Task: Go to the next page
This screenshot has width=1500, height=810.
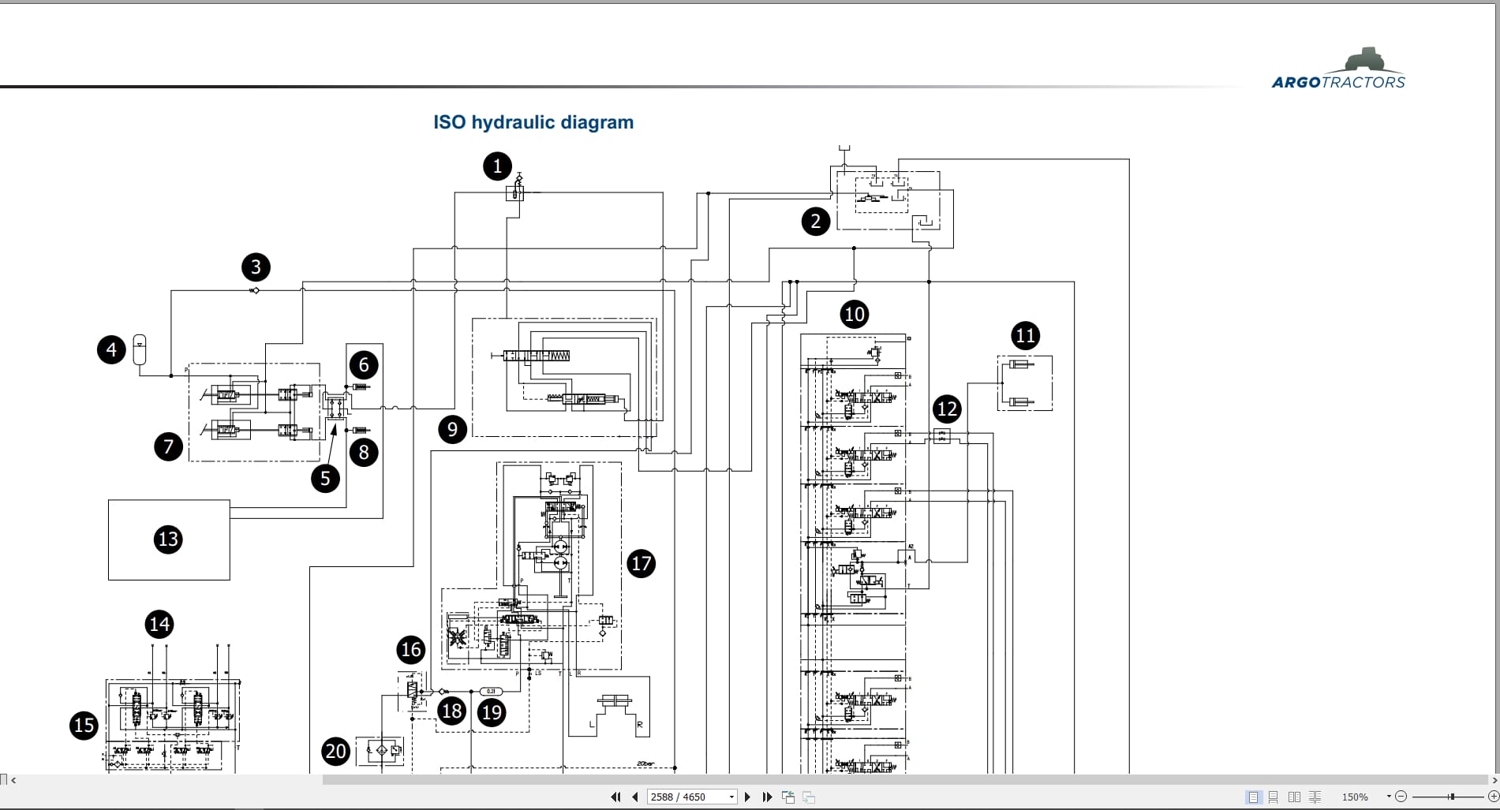Action: click(x=747, y=797)
